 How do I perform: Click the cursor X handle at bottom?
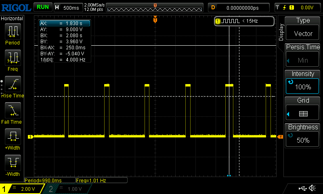[229, 176]
